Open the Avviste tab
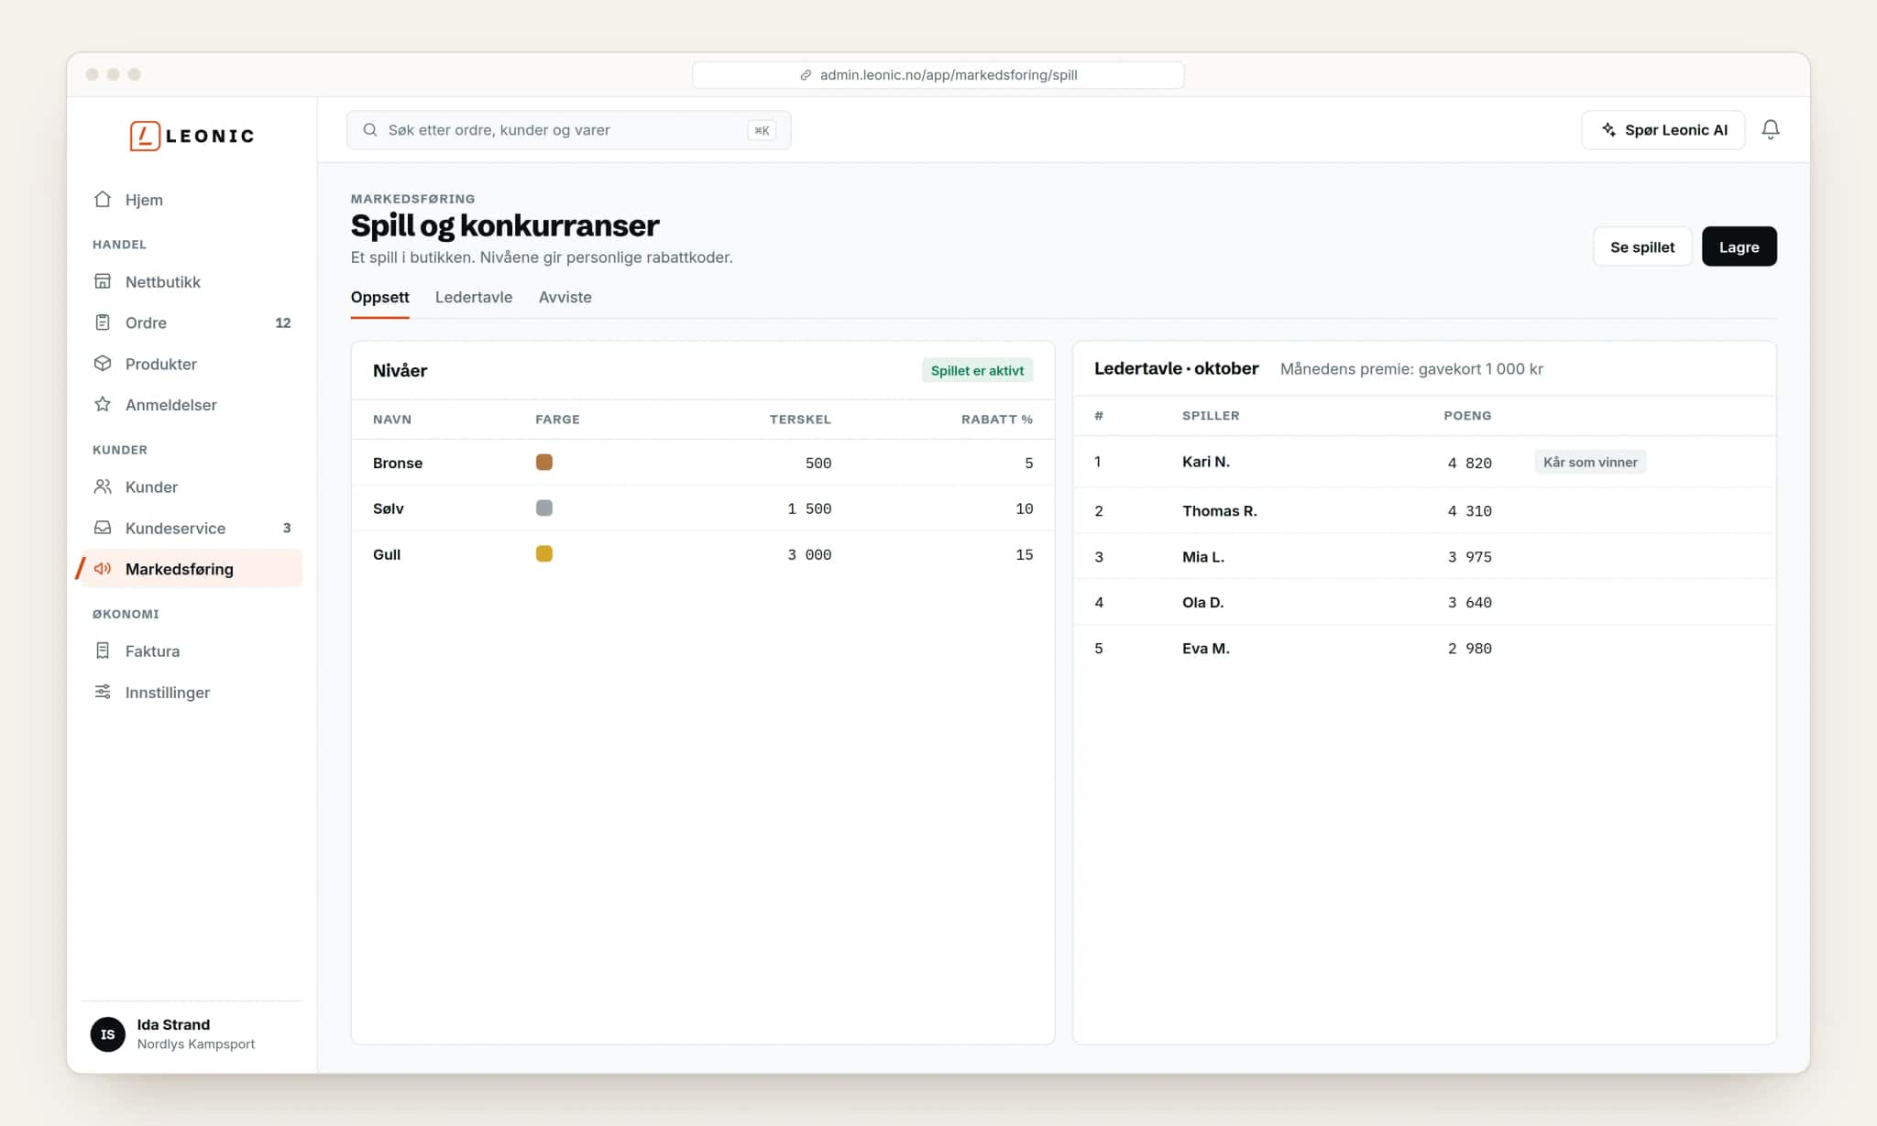The height and width of the screenshot is (1126, 1877). [565, 297]
